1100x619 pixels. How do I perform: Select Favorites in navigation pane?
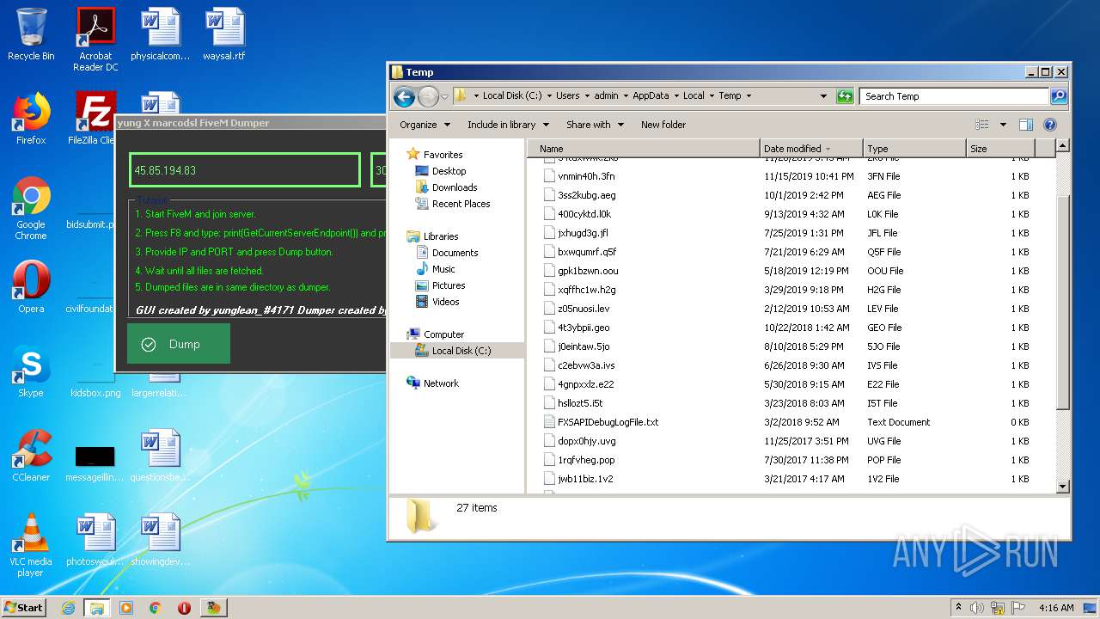443,155
